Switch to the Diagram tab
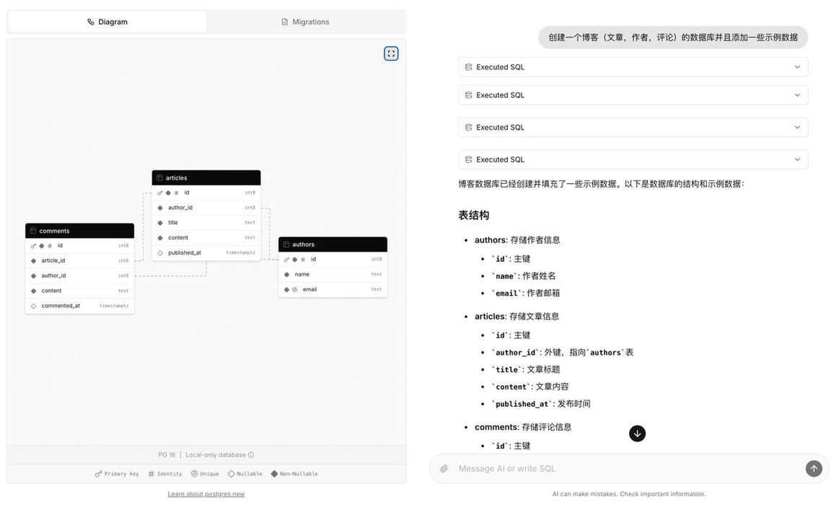 pos(107,22)
